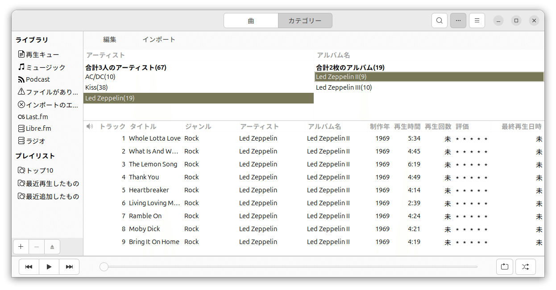The height and width of the screenshot is (290, 556).
Task: Select 合計3人のアーティスト(67) all artists row
Action: click(x=199, y=67)
